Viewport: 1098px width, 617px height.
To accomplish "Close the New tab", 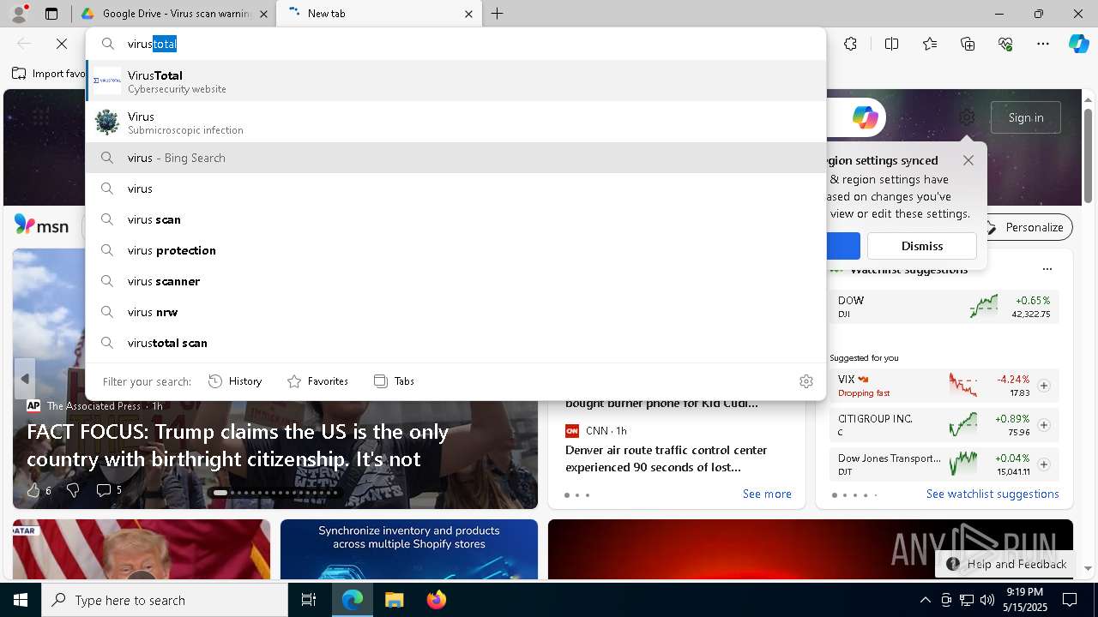I will (x=468, y=14).
